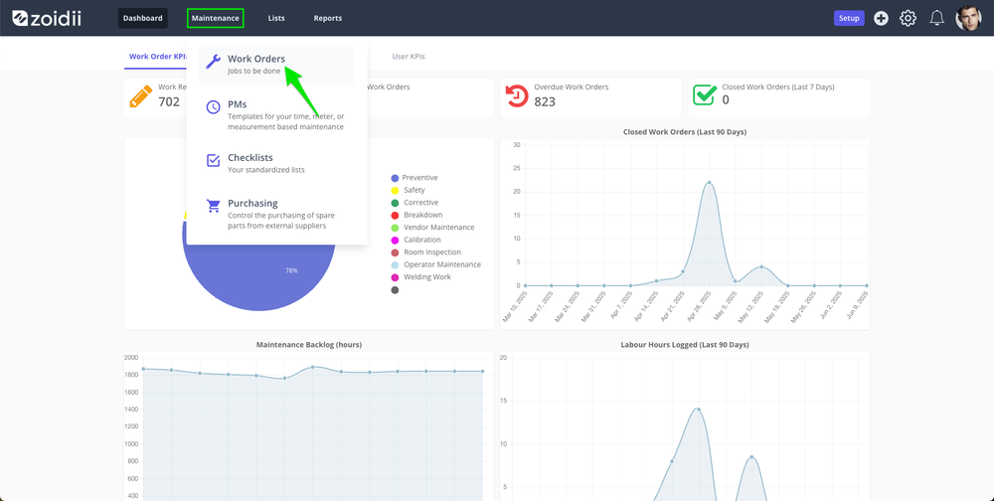The width and height of the screenshot is (994, 501).
Task: Switch to the User KPIs tab
Action: click(409, 57)
